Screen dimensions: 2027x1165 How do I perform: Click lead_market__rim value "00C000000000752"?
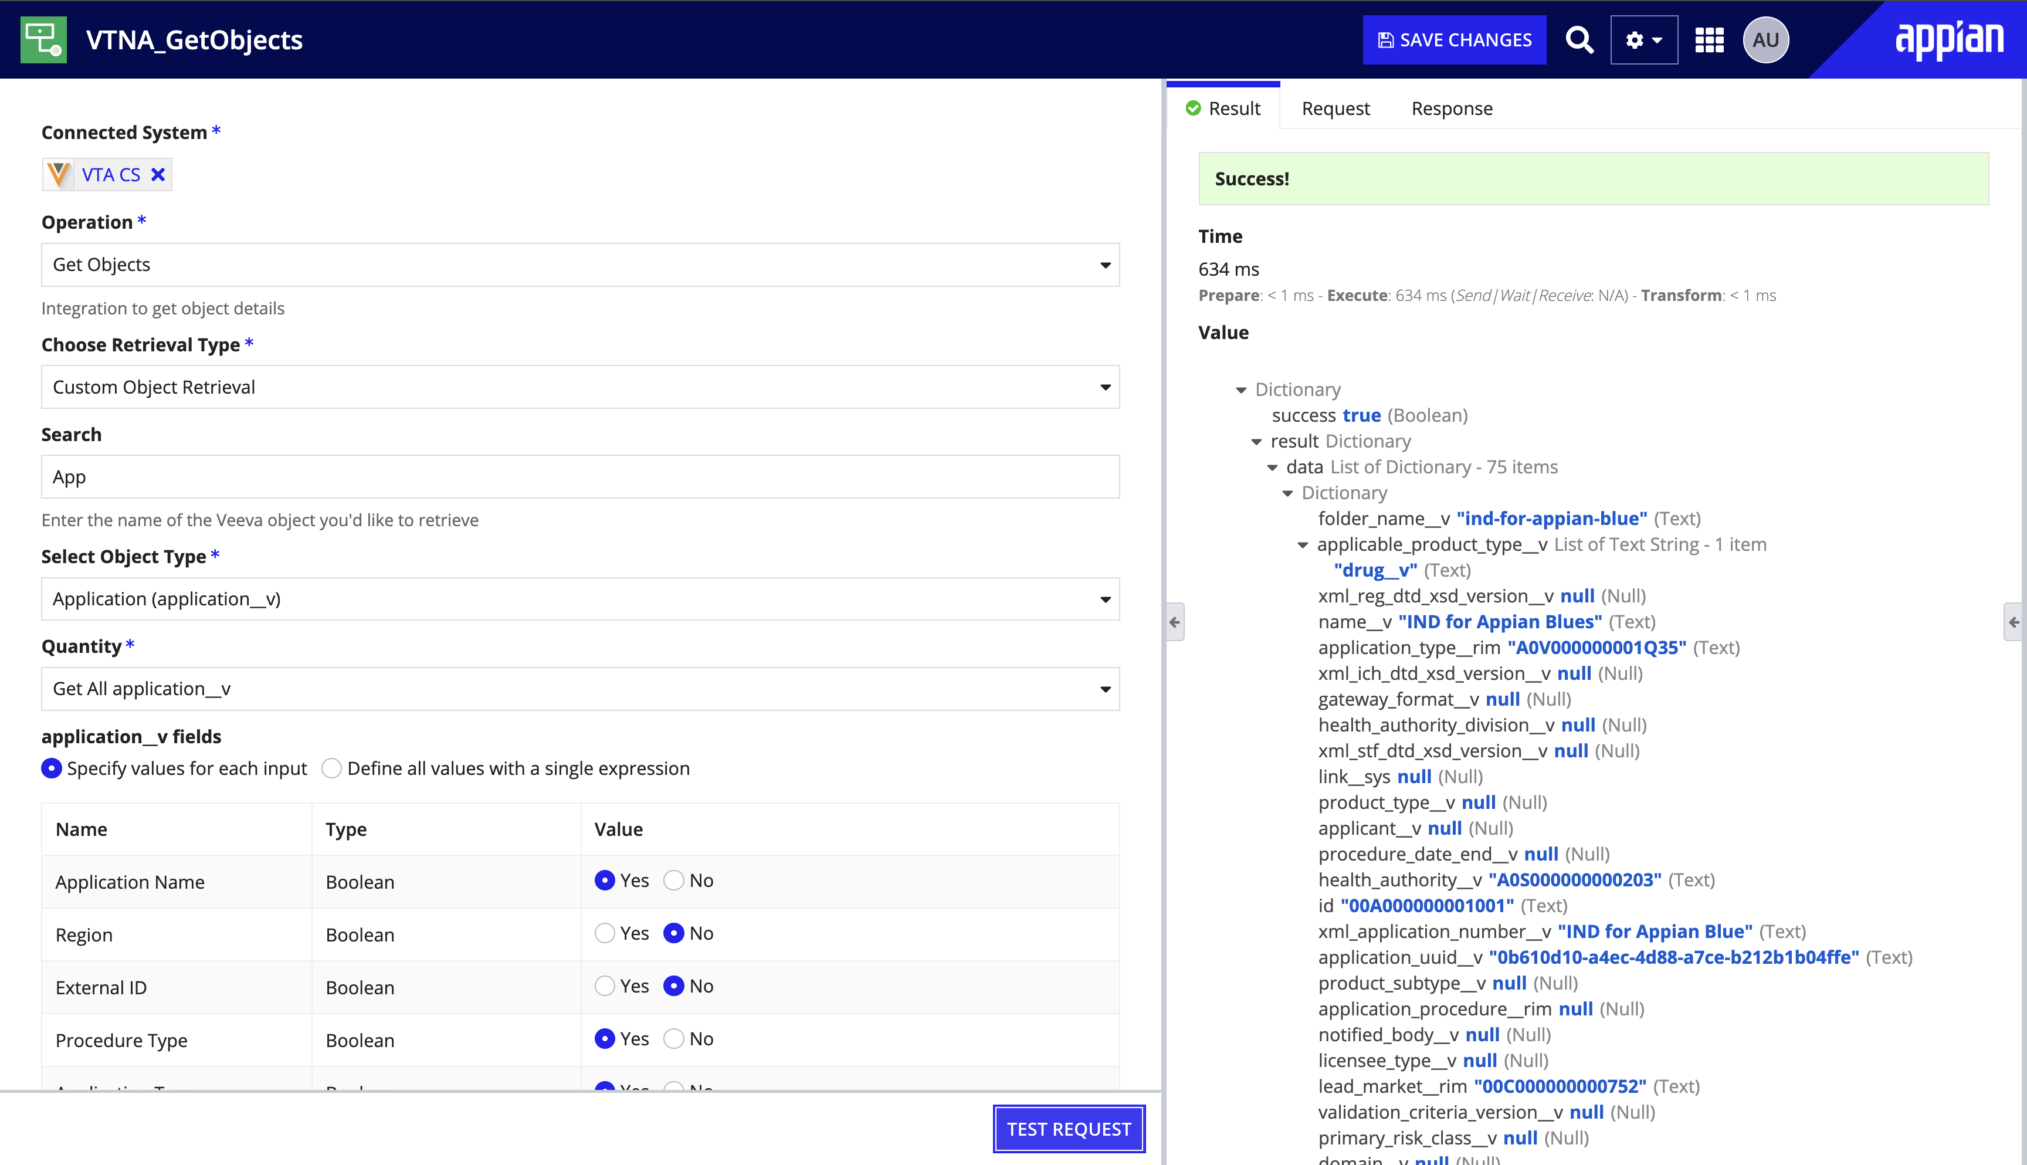click(1560, 1086)
